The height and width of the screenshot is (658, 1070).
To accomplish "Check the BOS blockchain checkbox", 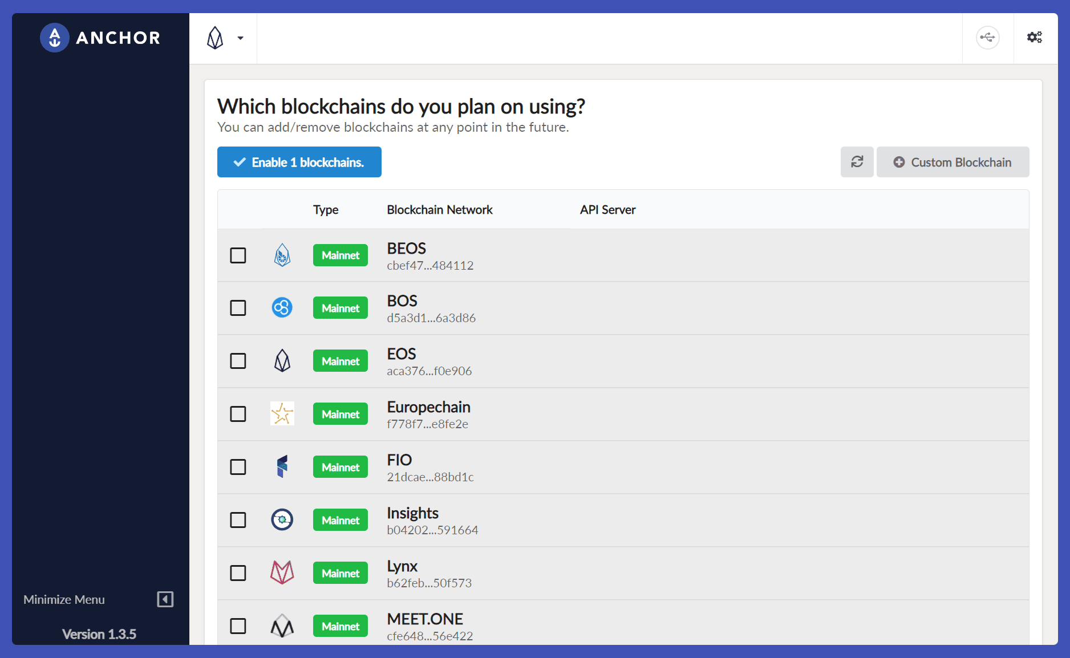I will coord(238,308).
